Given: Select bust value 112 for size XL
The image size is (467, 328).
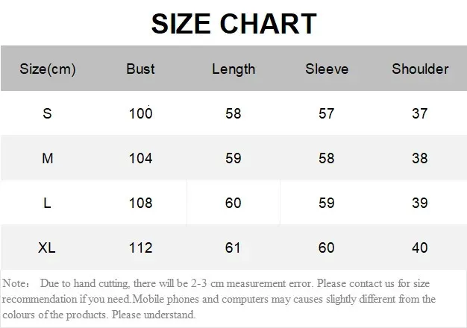Looking at the screenshot, I should click(140, 247).
